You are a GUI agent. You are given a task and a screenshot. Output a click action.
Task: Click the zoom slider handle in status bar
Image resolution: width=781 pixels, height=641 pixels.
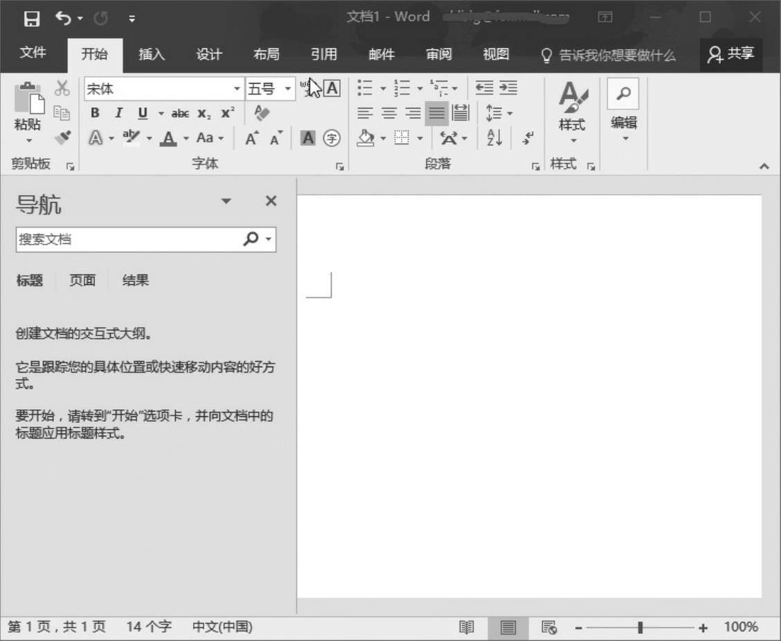tap(640, 627)
